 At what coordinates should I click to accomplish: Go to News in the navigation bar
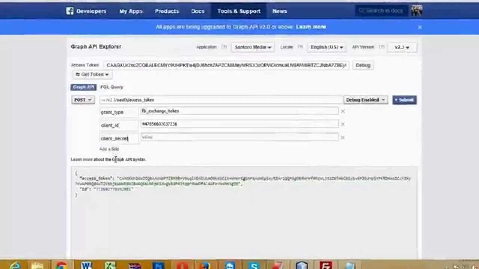tap(280, 11)
